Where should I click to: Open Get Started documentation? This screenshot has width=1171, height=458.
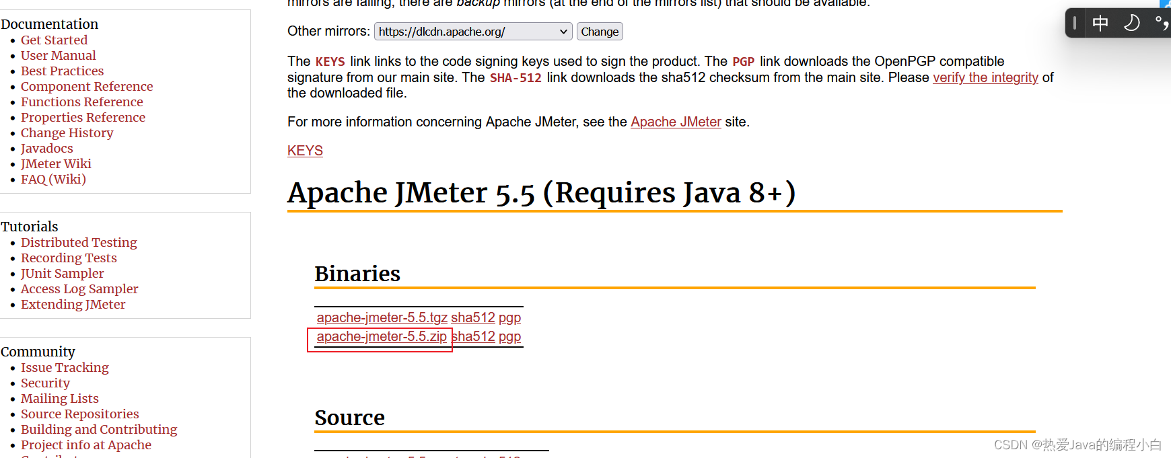click(54, 40)
